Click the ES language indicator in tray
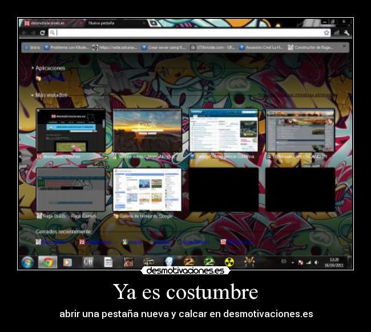371x332 pixels. tap(284, 262)
